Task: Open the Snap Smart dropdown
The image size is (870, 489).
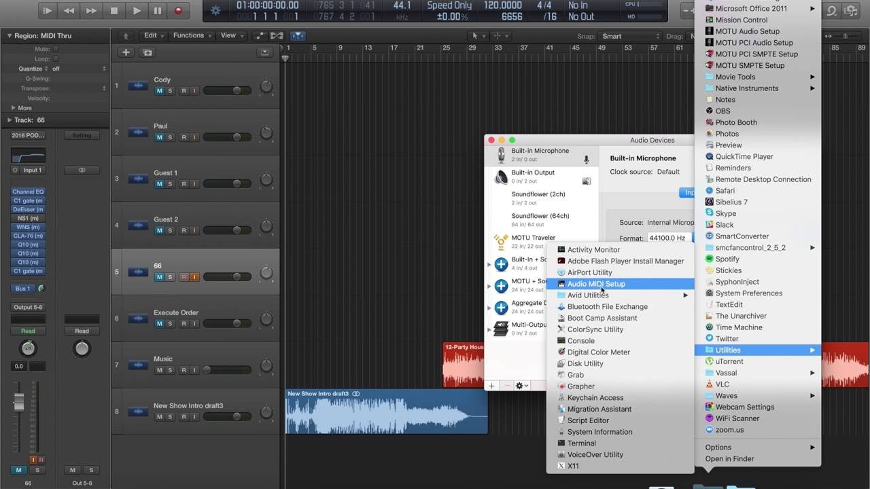Action: click(x=629, y=37)
